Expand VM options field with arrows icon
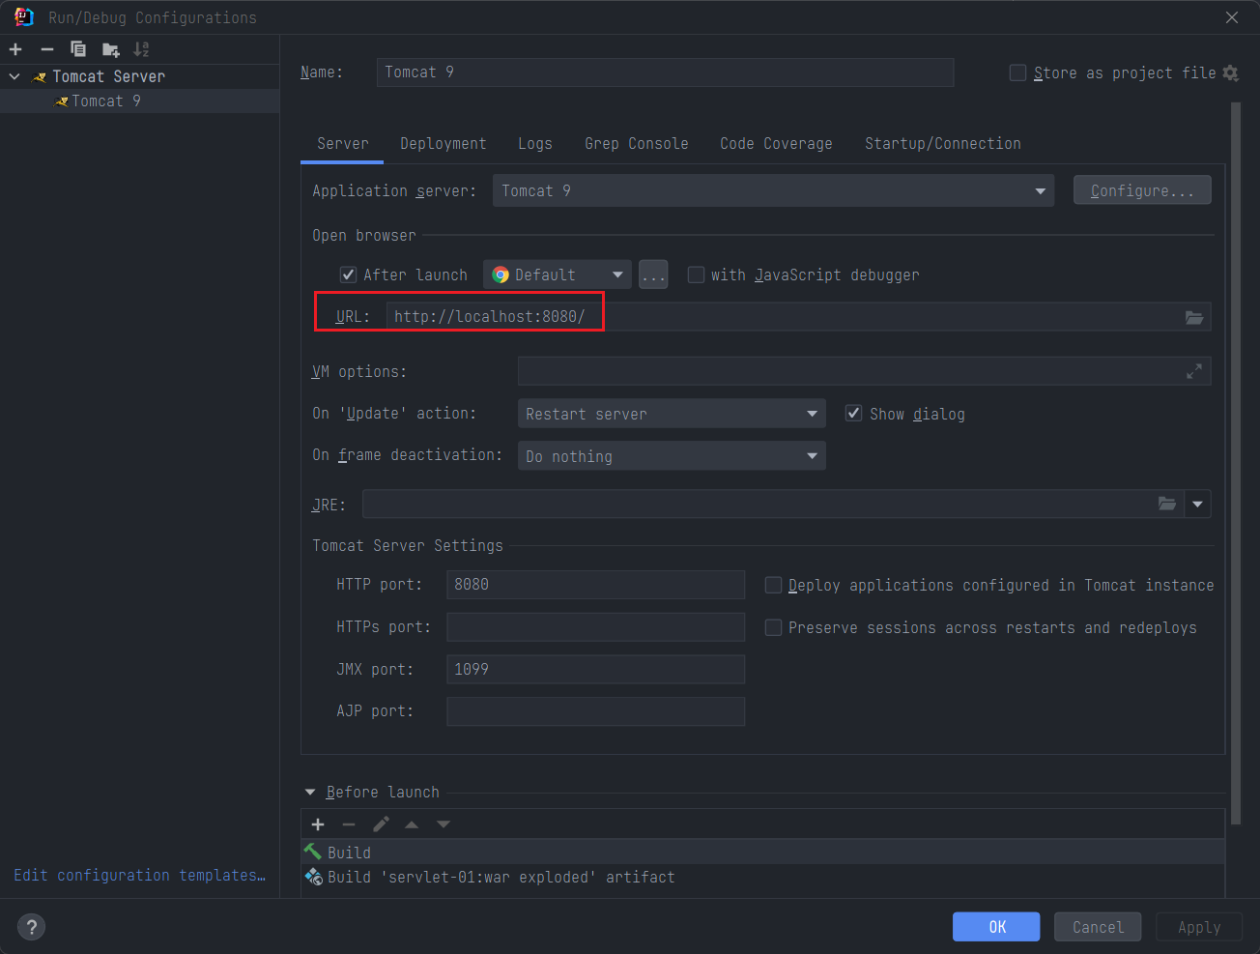This screenshot has width=1260, height=954. tap(1194, 371)
